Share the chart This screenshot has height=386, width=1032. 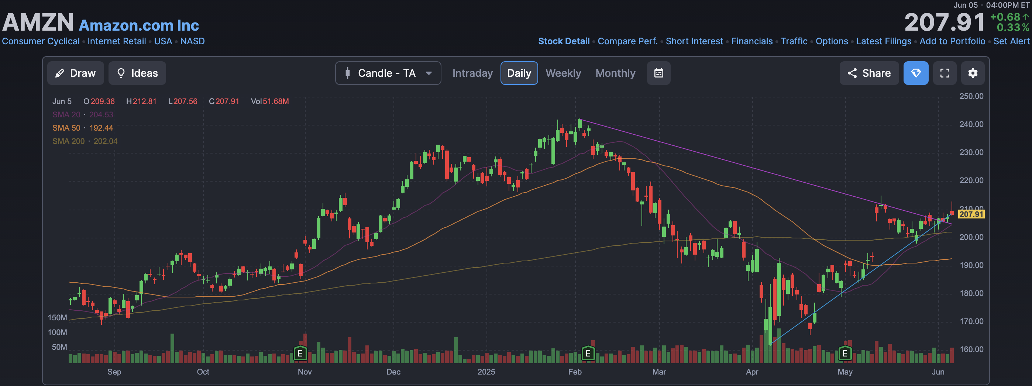click(x=869, y=73)
